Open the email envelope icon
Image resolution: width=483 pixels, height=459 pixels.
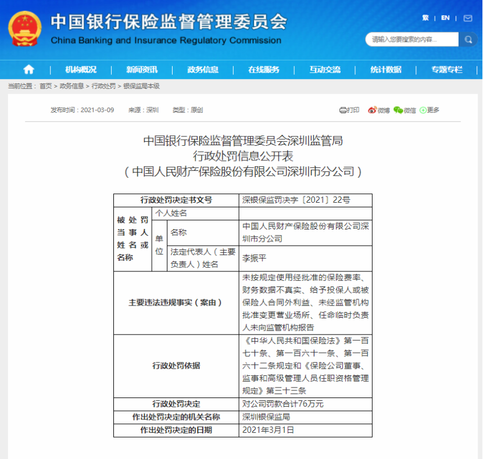pyautogui.click(x=468, y=18)
